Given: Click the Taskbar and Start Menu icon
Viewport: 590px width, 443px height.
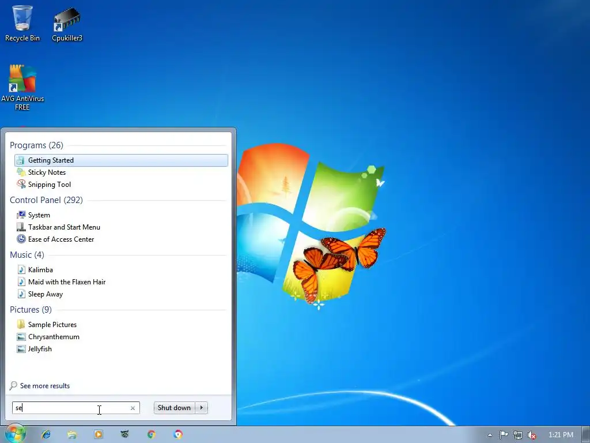Looking at the screenshot, I should pos(21,227).
